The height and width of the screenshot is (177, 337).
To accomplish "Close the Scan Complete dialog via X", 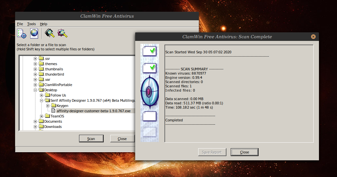I will (x=313, y=37).
